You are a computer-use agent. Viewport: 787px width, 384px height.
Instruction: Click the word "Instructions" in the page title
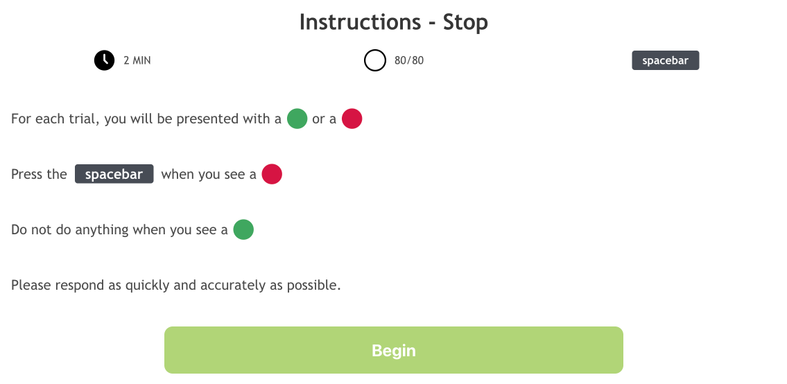(x=360, y=22)
